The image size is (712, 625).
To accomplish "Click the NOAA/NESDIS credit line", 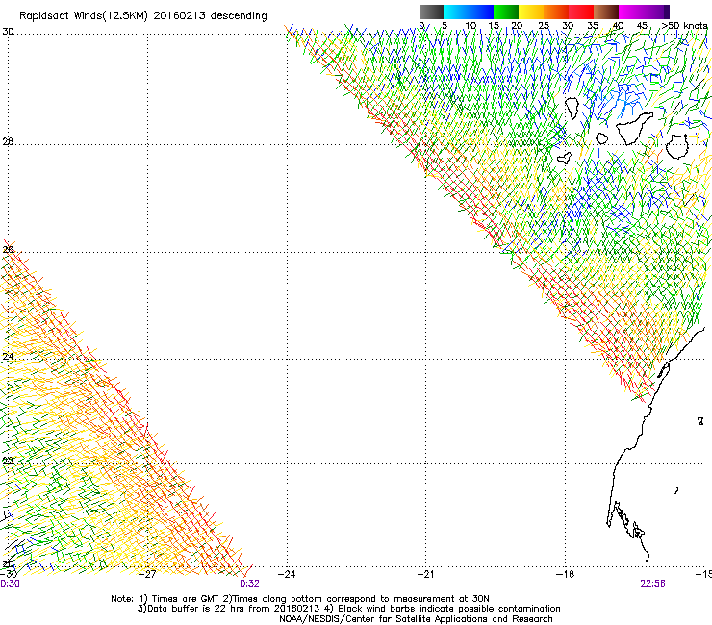I will click(416, 618).
